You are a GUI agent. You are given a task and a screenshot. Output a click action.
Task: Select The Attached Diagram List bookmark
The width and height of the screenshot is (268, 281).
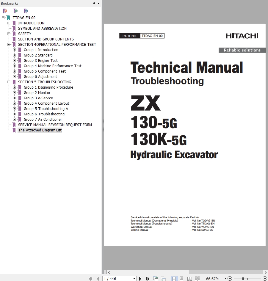coord(40,130)
